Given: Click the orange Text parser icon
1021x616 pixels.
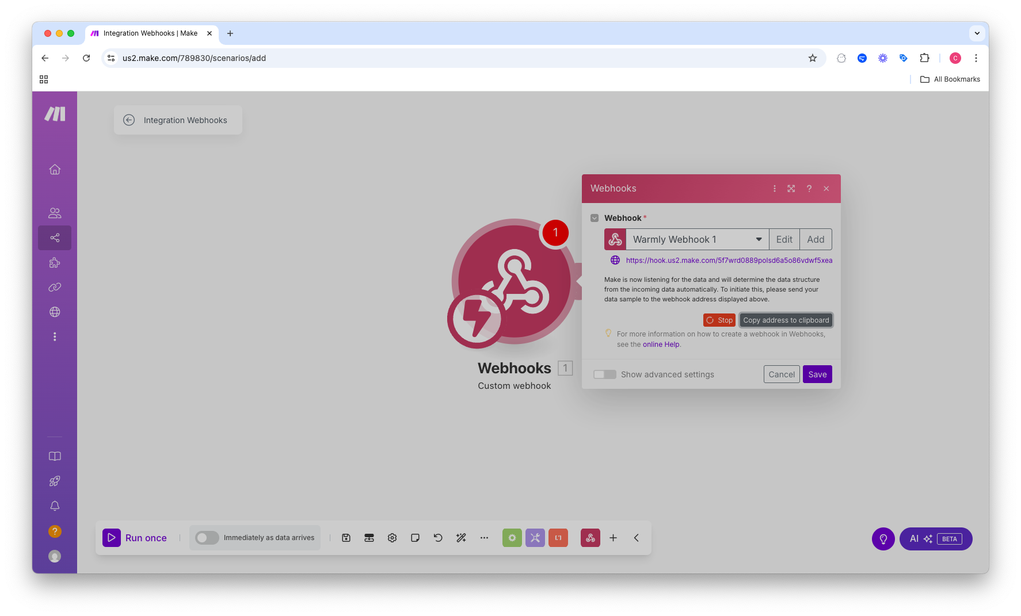Looking at the screenshot, I should click(558, 538).
